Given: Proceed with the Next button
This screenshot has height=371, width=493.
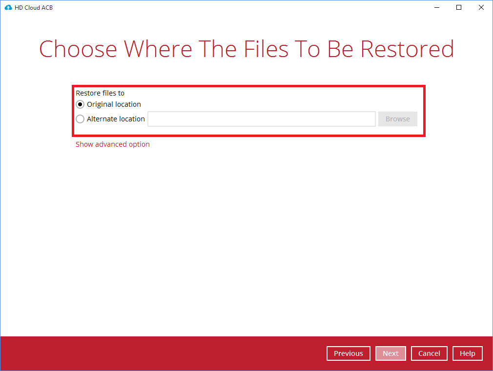Looking at the screenshot, I should click(390, 353).
